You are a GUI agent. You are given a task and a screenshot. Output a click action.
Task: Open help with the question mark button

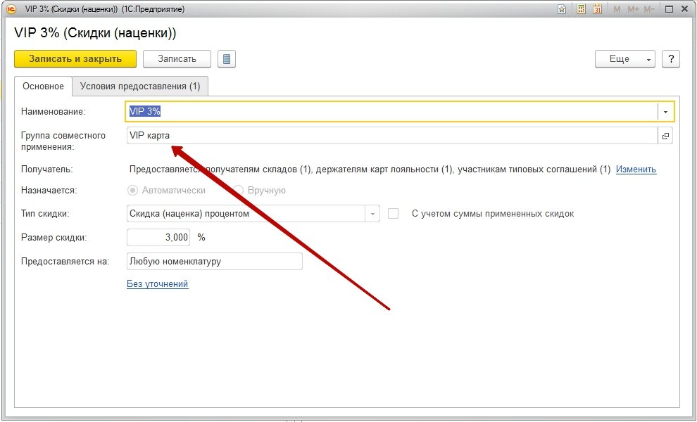coord(671,59)
